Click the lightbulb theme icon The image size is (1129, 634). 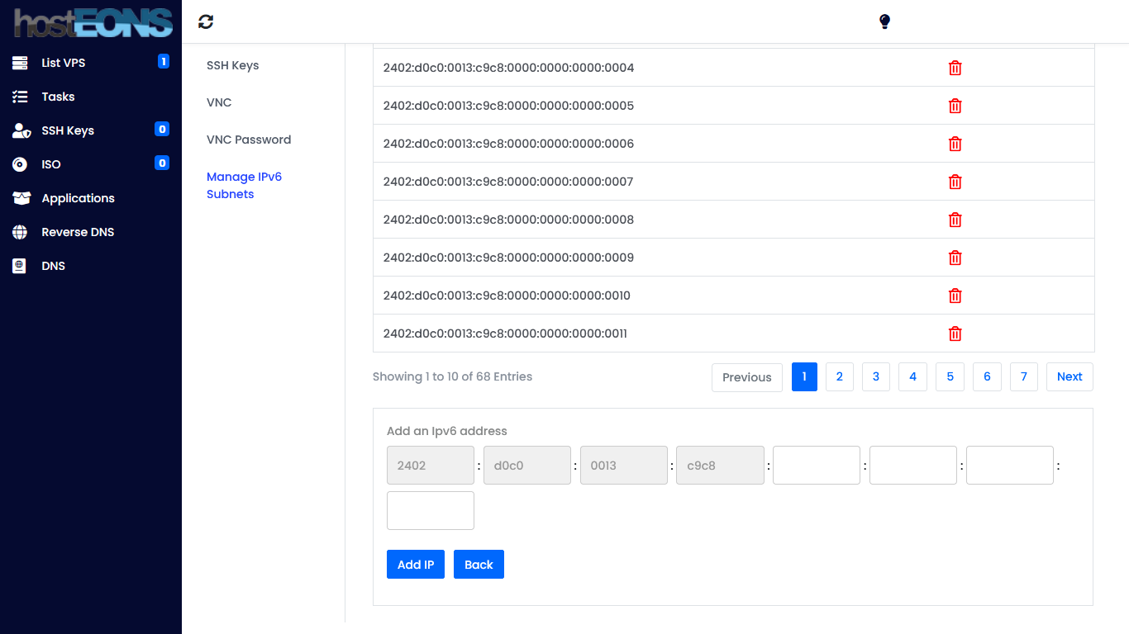[x=884, y=22]
